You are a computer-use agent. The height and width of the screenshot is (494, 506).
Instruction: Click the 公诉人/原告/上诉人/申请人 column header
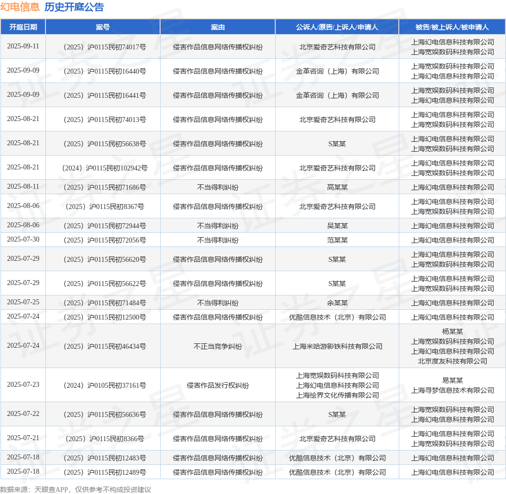(x=337, y=27)
